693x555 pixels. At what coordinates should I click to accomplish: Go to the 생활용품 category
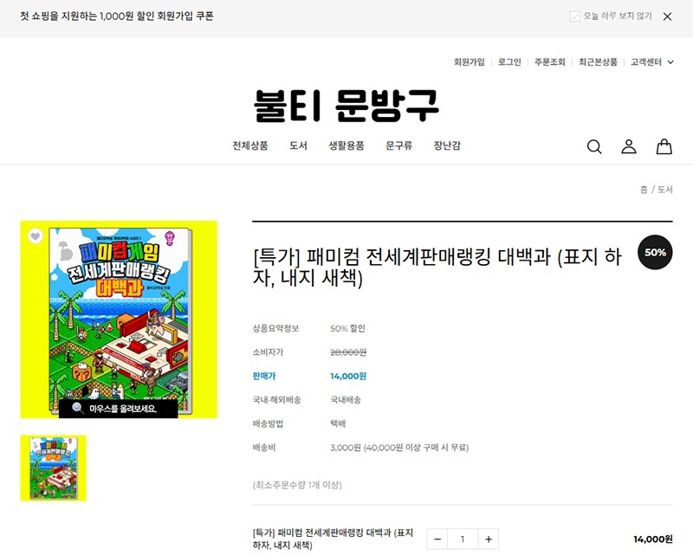click(x=346, y=145)
